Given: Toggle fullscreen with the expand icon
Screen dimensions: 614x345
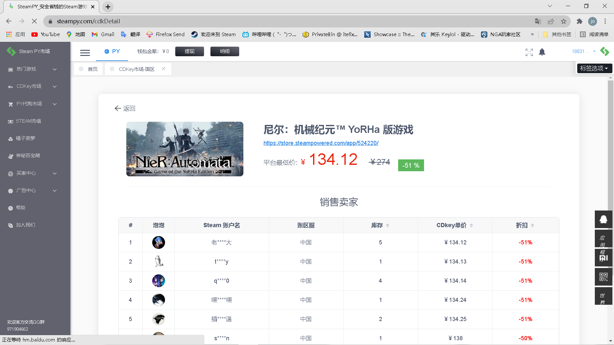Looking at the screenshot, I should (529, 52).
